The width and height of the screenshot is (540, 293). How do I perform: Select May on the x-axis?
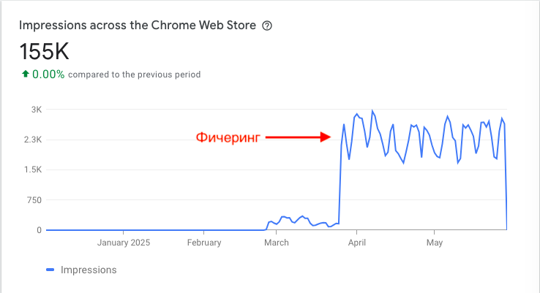(435, 243)
